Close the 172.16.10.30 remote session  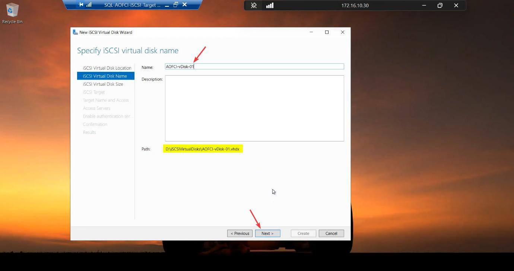pyautogui.click(x=456, y=6)
